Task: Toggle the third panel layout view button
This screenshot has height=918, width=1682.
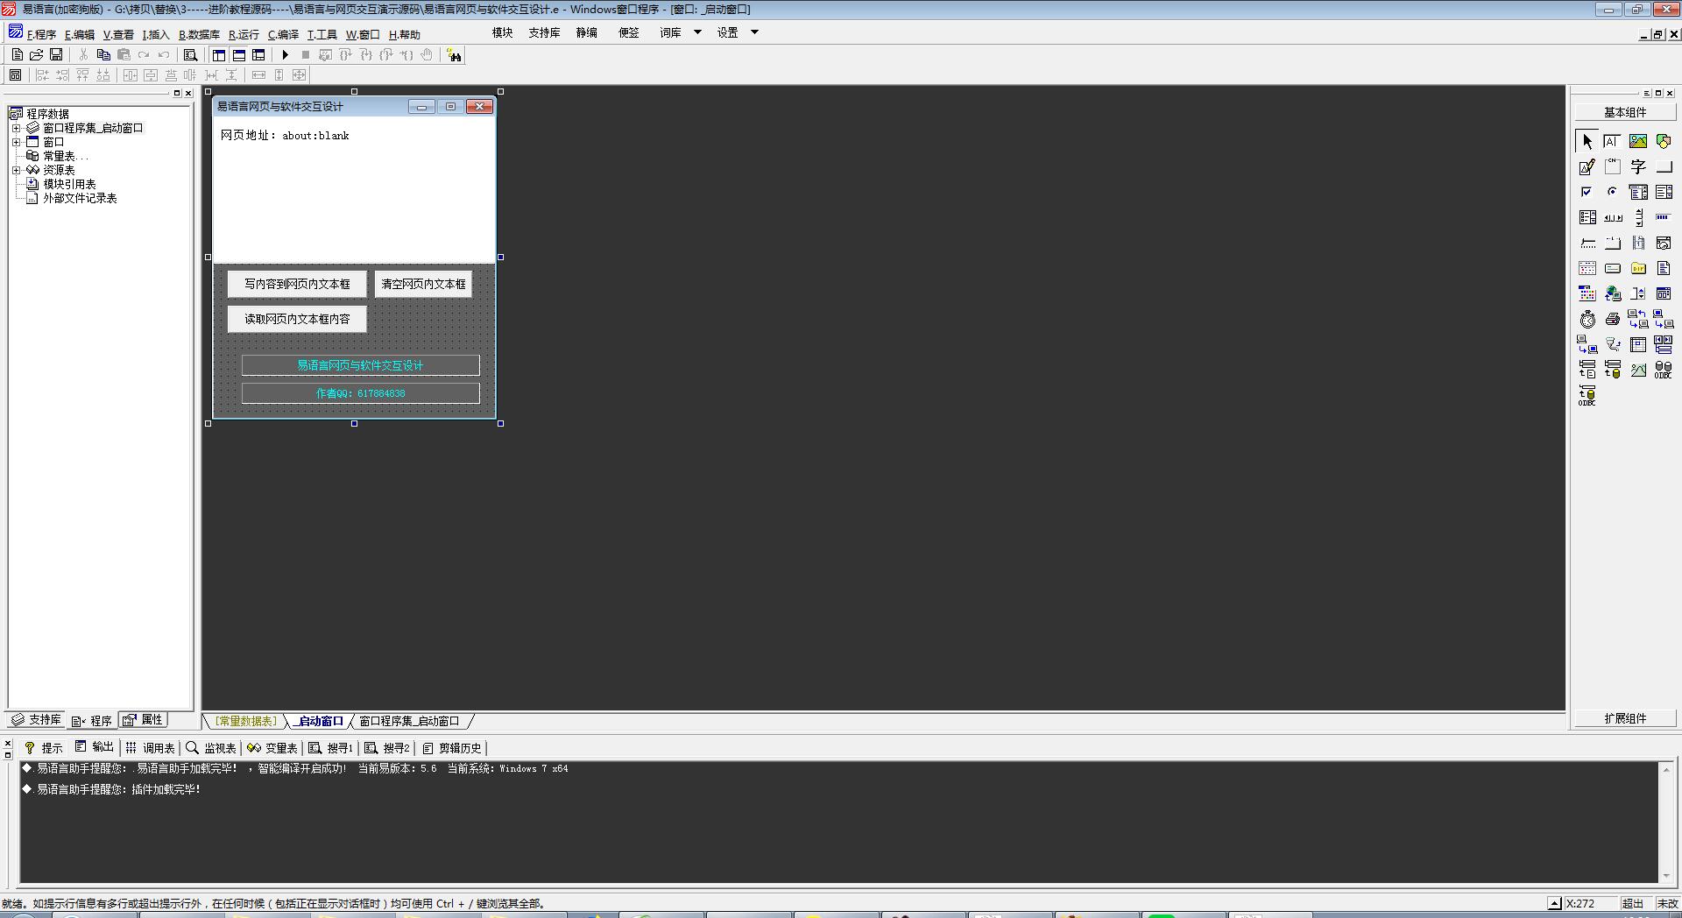Action: click(258, 55)
